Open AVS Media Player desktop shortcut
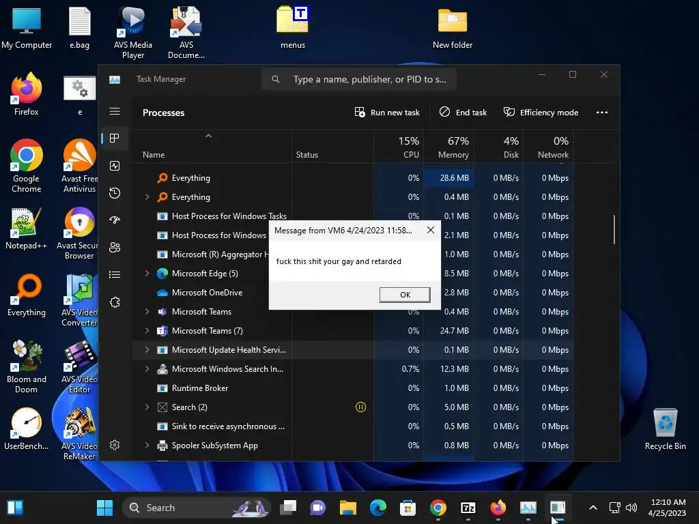699x524 pixels. (133, 33)
